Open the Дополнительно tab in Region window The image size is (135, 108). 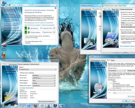pyautogui.click(x=35, y=64)
